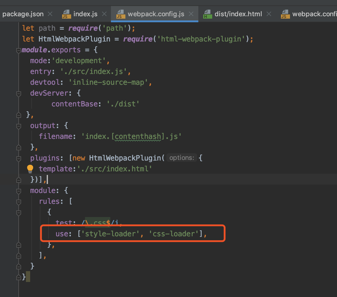Switch to the dist/index.html tab
Image resolution: width=337 pixels, height=297 pixels.
pyautogui.click(x=238, y=14)
